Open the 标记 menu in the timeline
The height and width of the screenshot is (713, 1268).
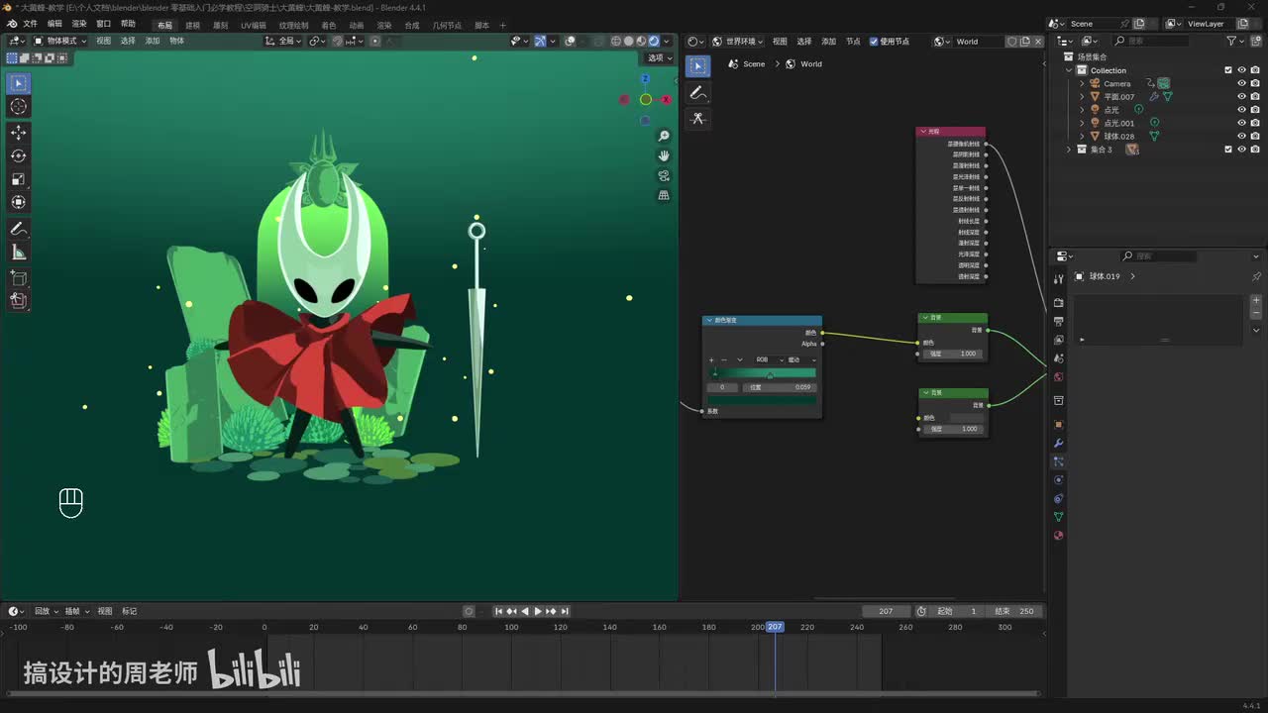tap(129, 611)
